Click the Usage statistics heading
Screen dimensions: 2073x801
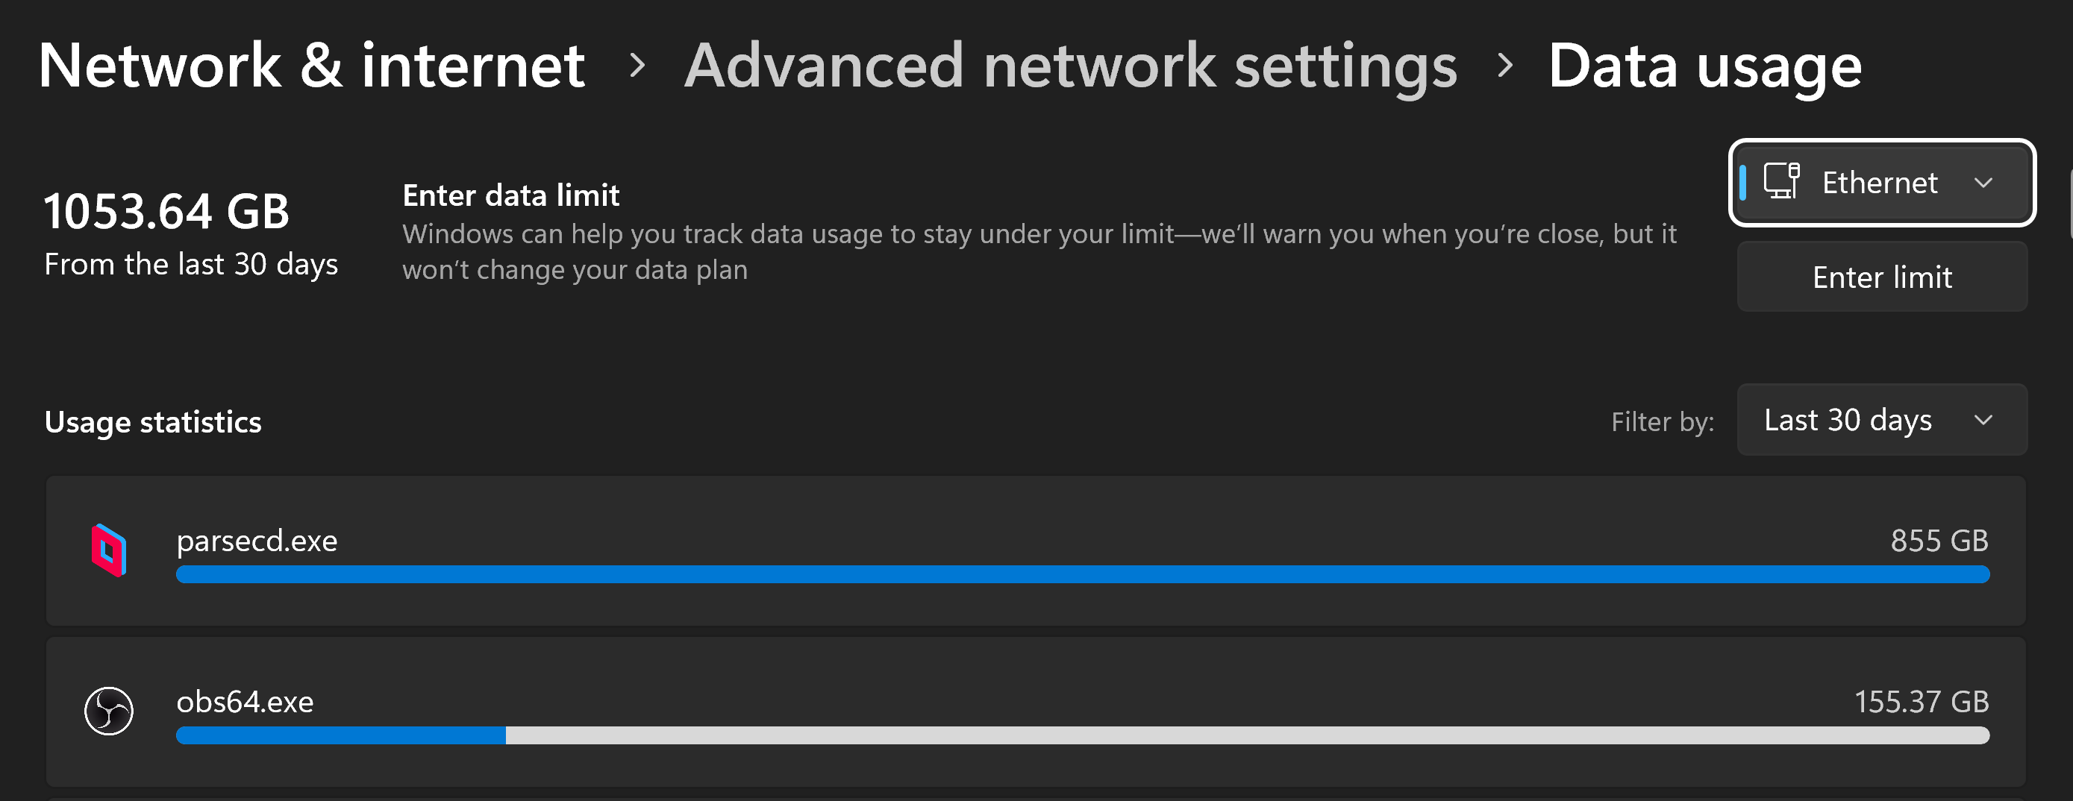152,421
